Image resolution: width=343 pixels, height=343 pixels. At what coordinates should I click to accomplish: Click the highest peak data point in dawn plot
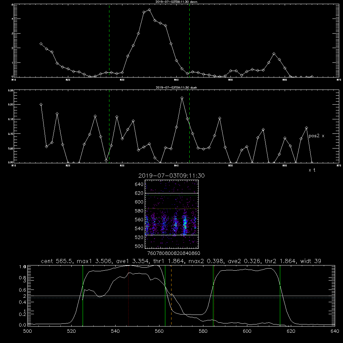coord(150,10)
